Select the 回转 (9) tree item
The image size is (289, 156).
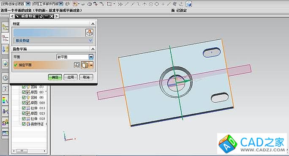pos(35,97)
